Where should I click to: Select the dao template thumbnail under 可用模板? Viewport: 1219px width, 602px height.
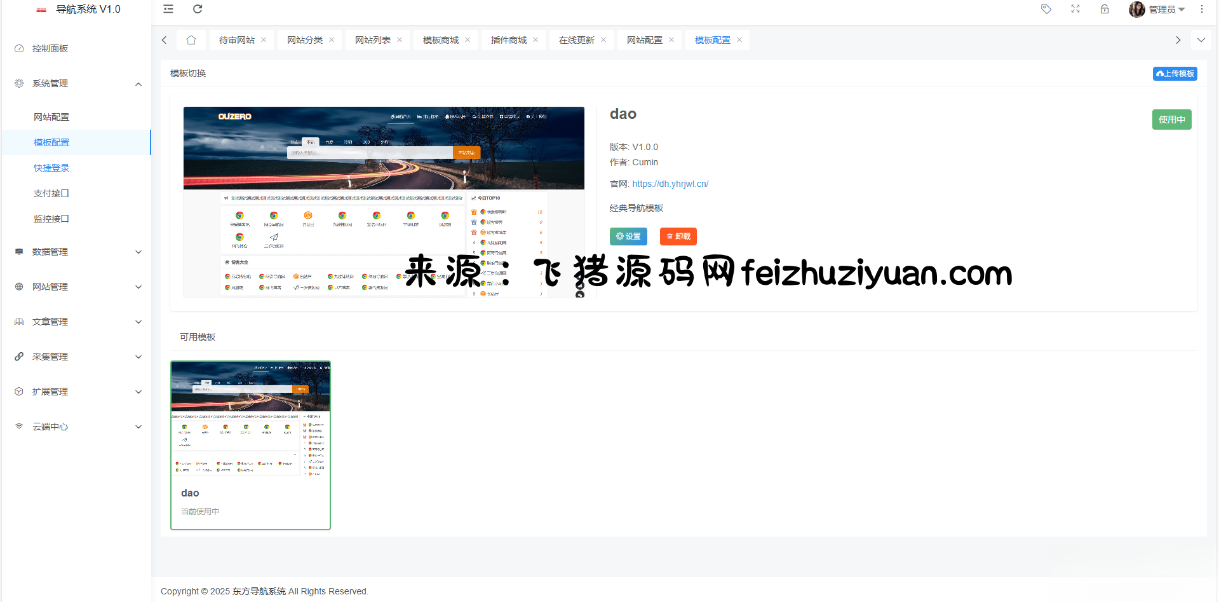(x=250, y=420)
